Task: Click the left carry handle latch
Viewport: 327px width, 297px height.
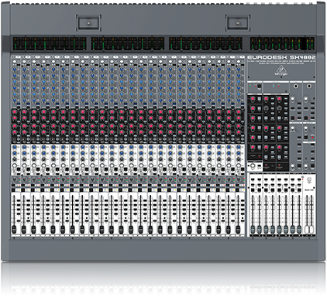Action: coord(88,23)
